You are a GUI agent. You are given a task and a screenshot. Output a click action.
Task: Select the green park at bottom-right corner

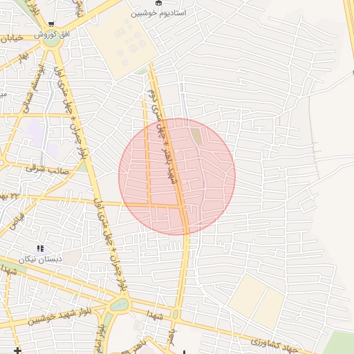coord(341,343)
